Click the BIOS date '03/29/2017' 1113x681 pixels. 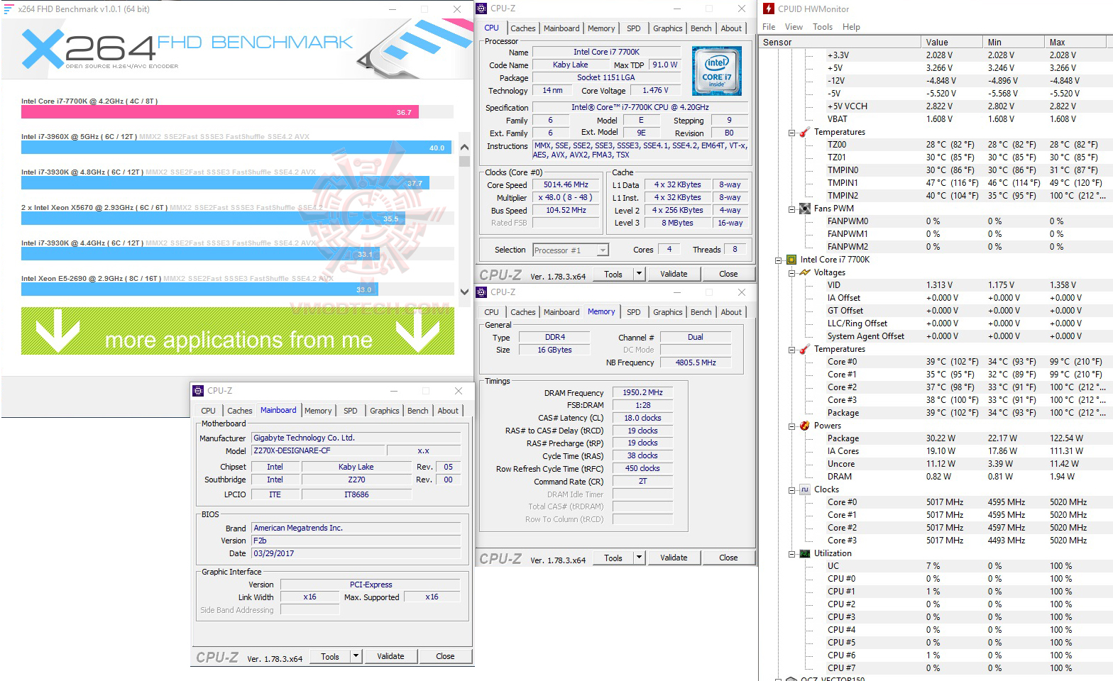coord(356,553)
